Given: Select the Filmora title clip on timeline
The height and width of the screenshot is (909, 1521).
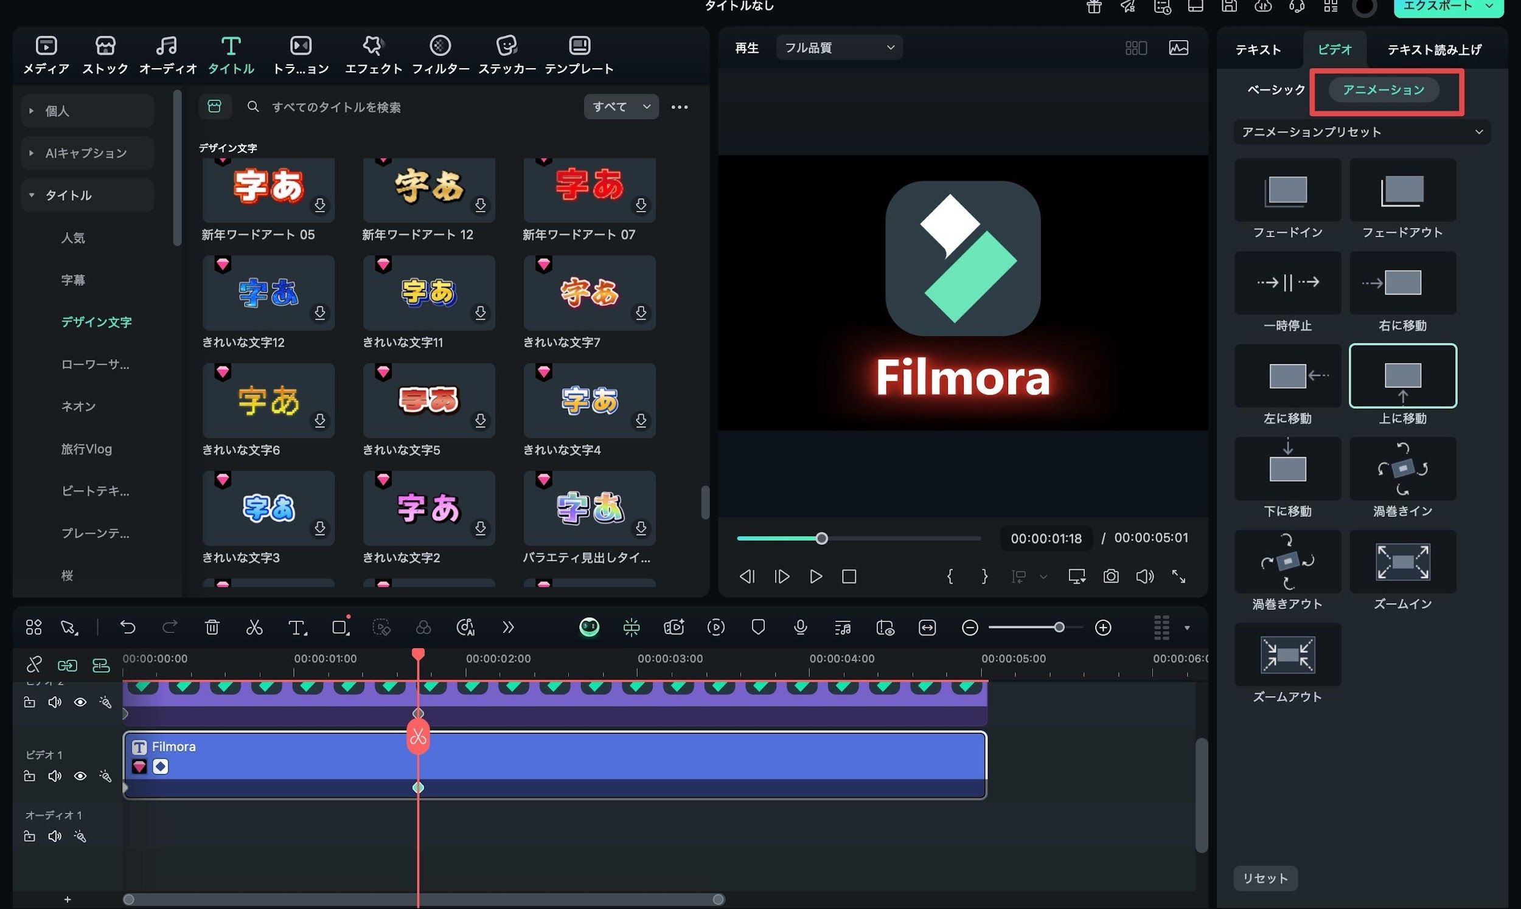Looking at the screenshot, I should 555,764.
